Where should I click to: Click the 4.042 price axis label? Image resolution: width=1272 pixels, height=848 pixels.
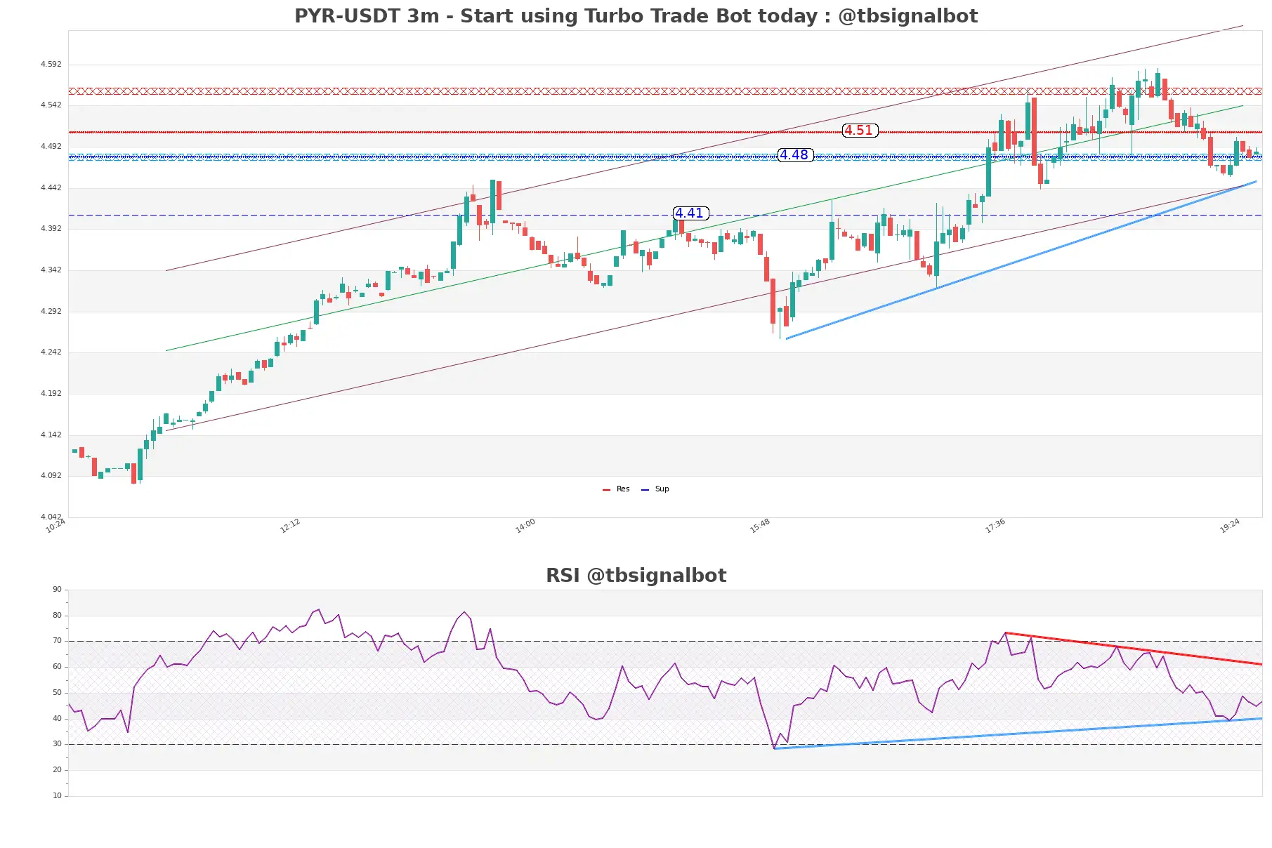(x=51, y=517)
